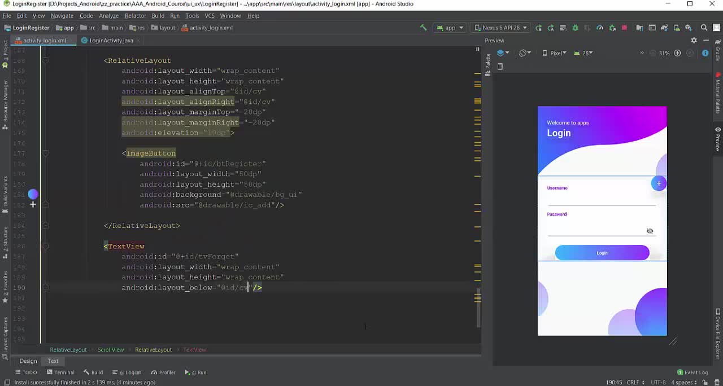Image resolution: width=723 pixels, height=386 pixels.
Task: Click the blue info icon in Preview toolbar
Action: coord(705,53)
